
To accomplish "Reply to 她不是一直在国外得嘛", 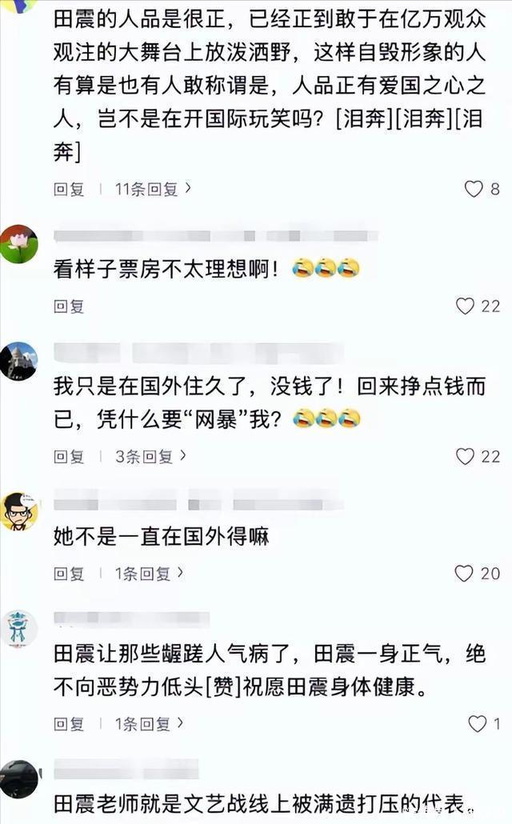I will [x=69, y=574].
